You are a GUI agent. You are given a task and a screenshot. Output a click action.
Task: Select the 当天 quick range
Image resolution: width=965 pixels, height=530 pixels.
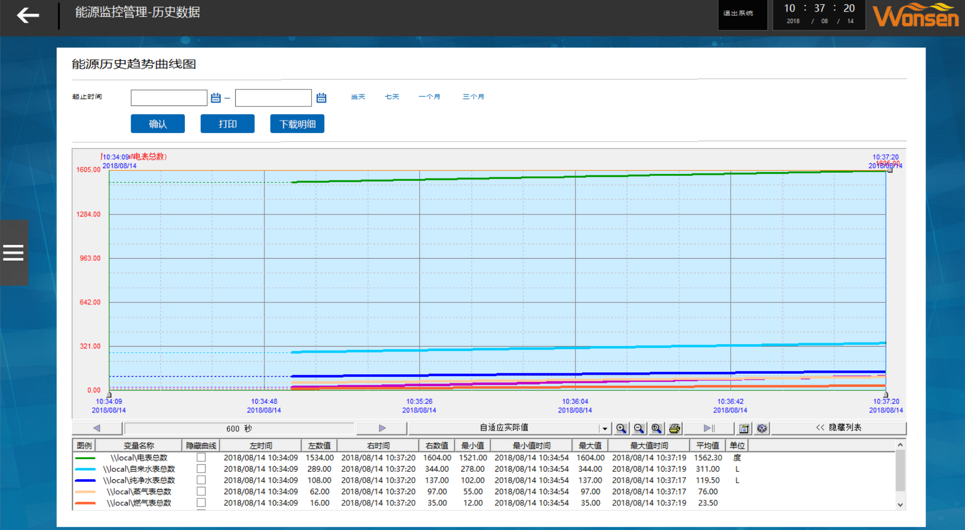358,97
